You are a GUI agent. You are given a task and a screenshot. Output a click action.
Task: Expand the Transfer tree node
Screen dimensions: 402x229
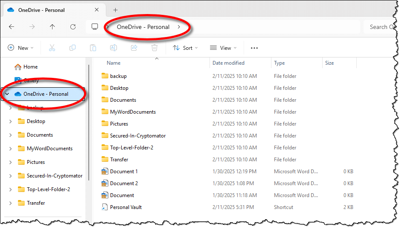11,203
